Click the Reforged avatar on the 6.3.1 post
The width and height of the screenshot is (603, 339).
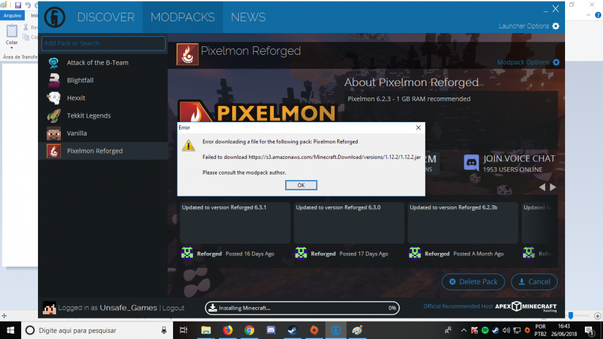(x=188, y=253)
